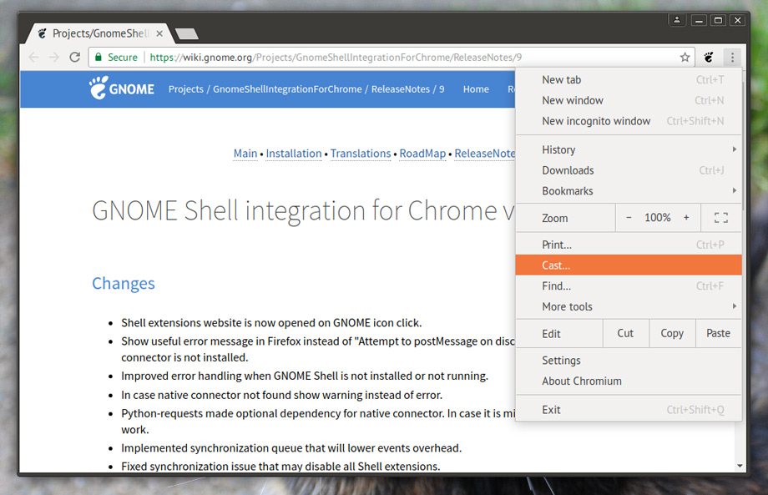Bookmark this page with star icon
Screen dimensions: 768x495
(685, 58)
